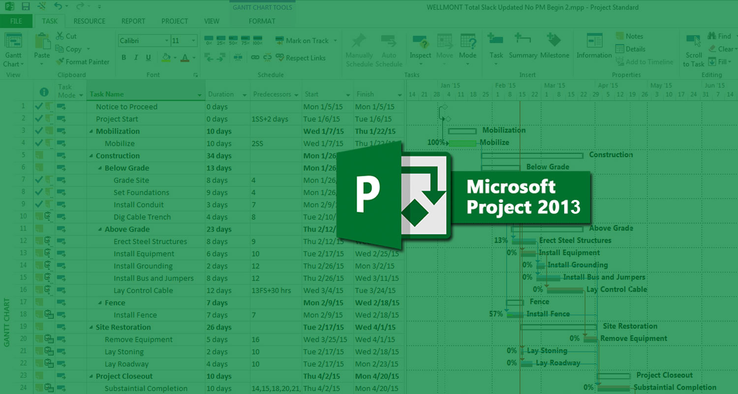This screenshot has width=738, height=394.
Task: Switch to the PROJECT tab
Action: tap(175, 21)
